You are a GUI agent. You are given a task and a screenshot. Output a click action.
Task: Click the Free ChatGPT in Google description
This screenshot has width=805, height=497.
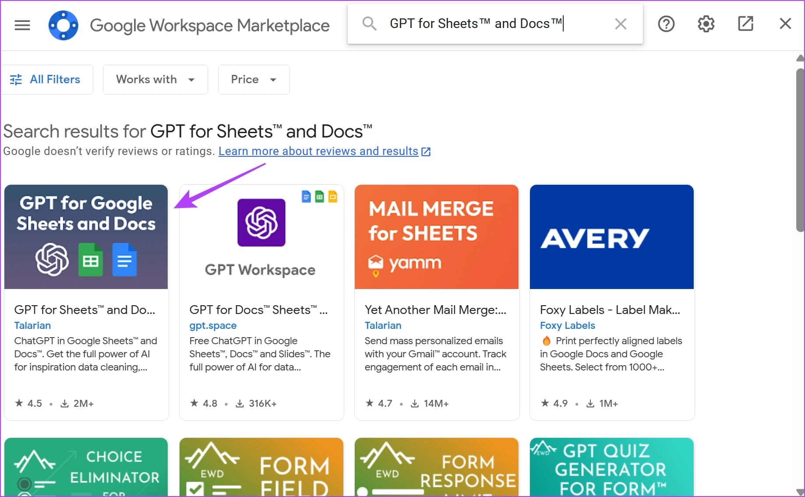[x=260, y=354]
